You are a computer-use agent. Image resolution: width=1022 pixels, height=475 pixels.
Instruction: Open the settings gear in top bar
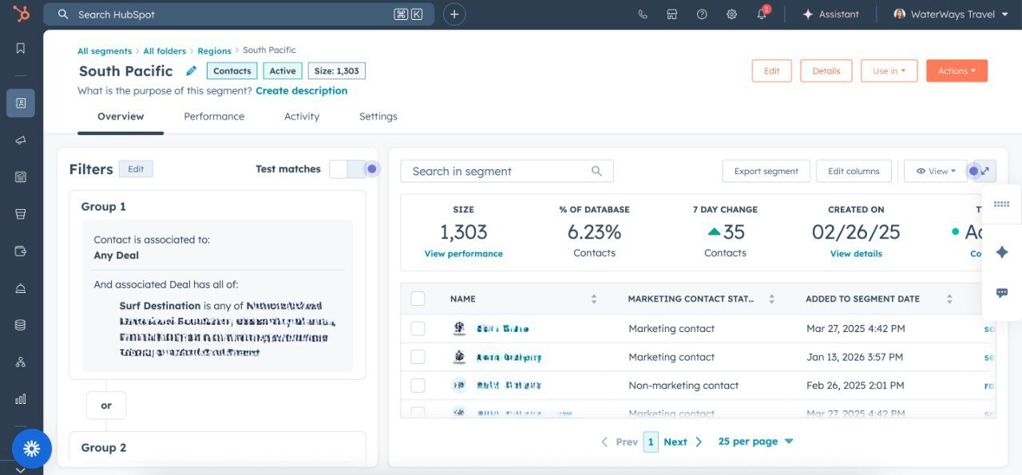click(x=731, y=14)
